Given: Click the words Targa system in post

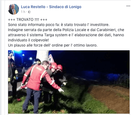Looking at the screenshot, I should click(56, 35).
